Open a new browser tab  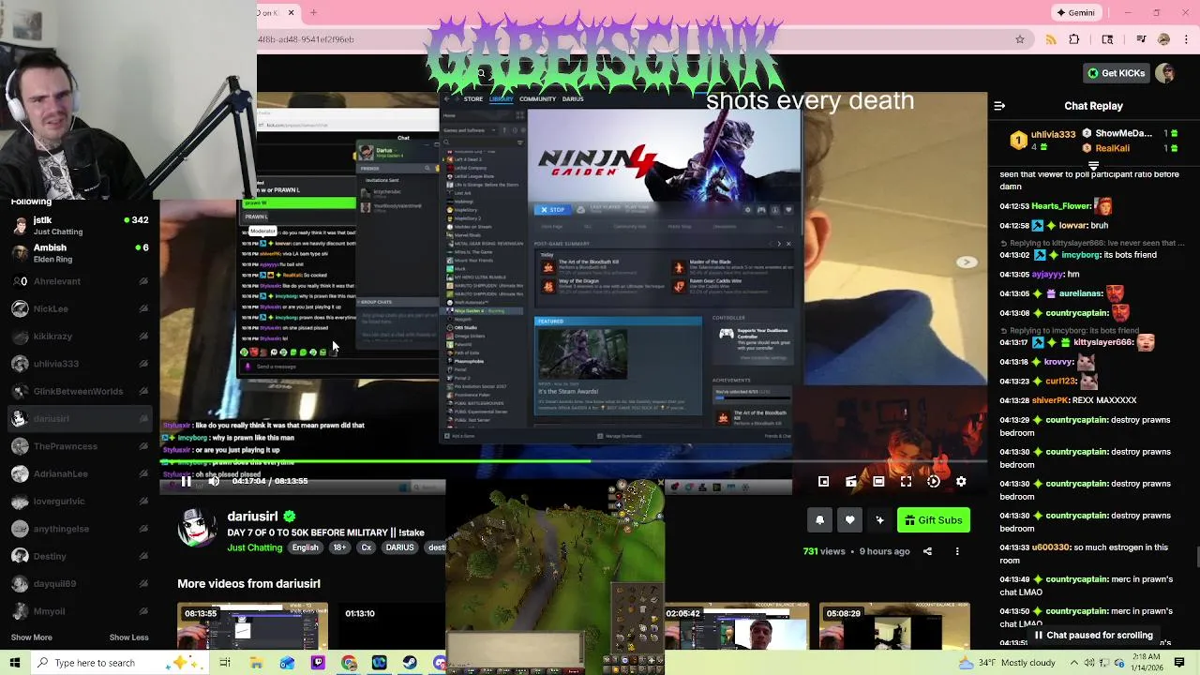coord(313,12)
